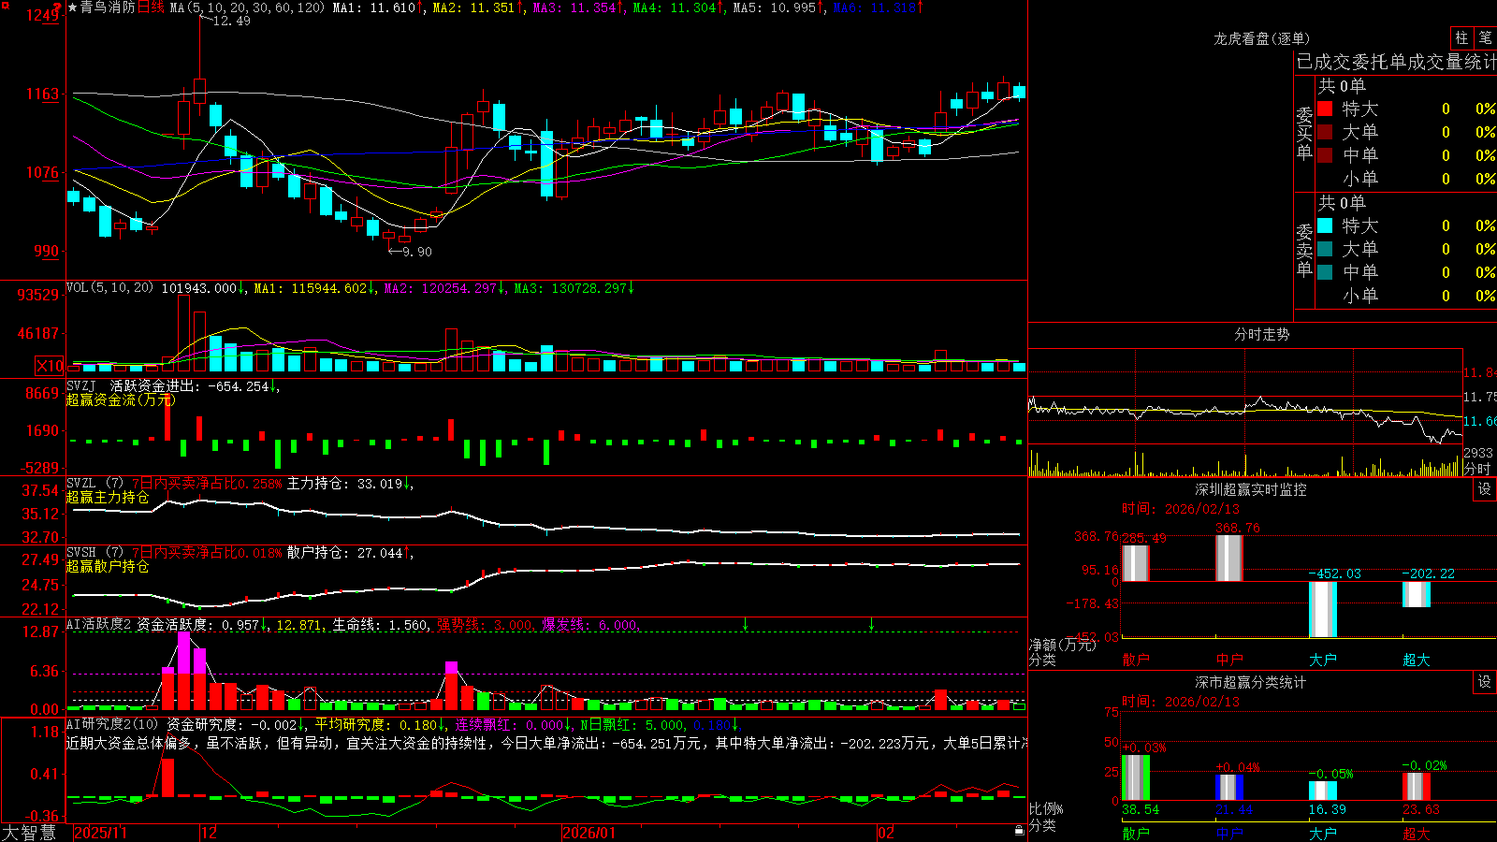Jump to 2025/11 on the time axis

tap(100, 833)
